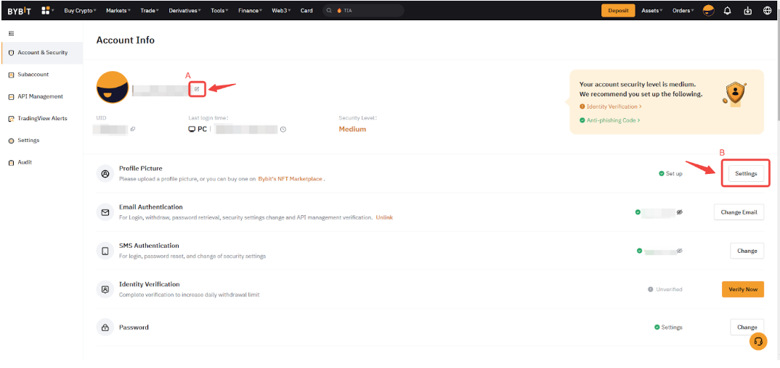The width and height of the screenshot is (780, 368).
Task: Click the edit nickname pencil icon
Action: click(197, 89)
